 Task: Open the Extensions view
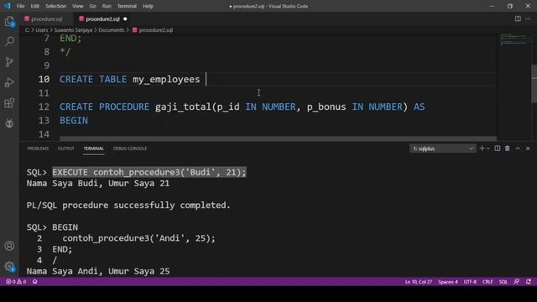(9, 102)
